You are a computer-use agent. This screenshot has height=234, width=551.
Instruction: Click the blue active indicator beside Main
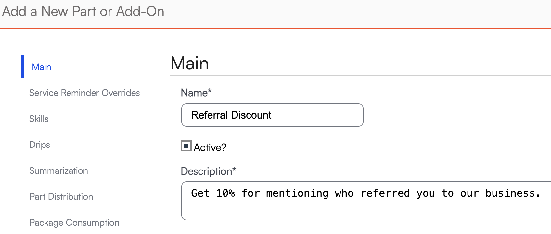coord(23,67)
